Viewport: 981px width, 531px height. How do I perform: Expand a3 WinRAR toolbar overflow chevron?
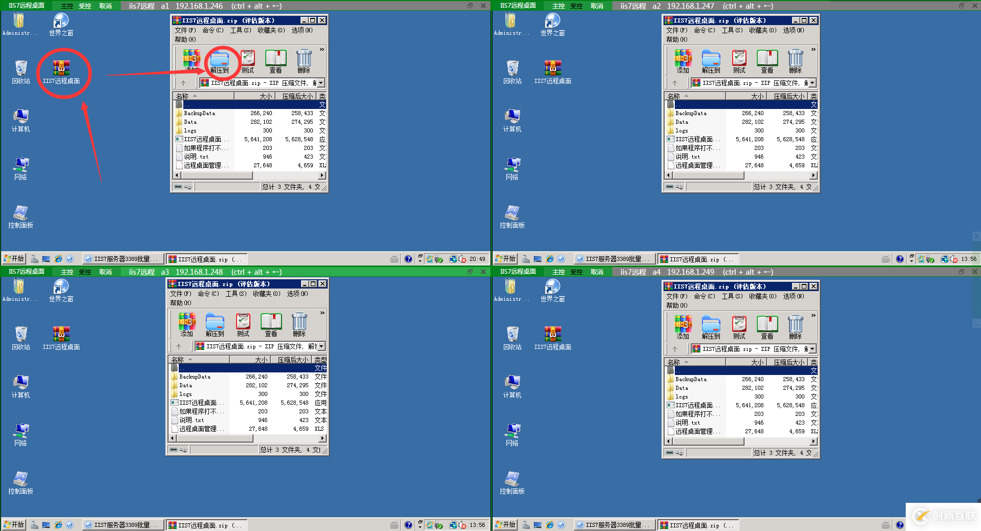[x=323, y=313]
